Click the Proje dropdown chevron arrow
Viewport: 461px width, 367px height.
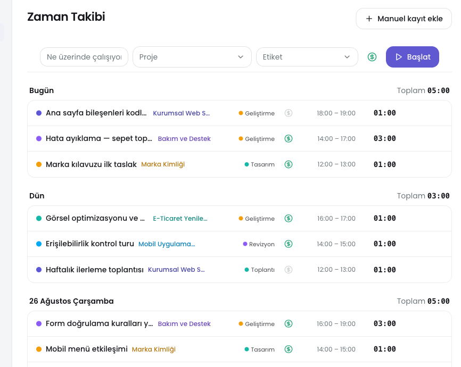point(241,57)
